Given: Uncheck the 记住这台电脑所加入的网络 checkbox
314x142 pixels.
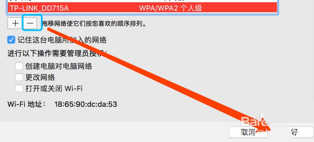Looking at the screenshot, I should point(11,40).
